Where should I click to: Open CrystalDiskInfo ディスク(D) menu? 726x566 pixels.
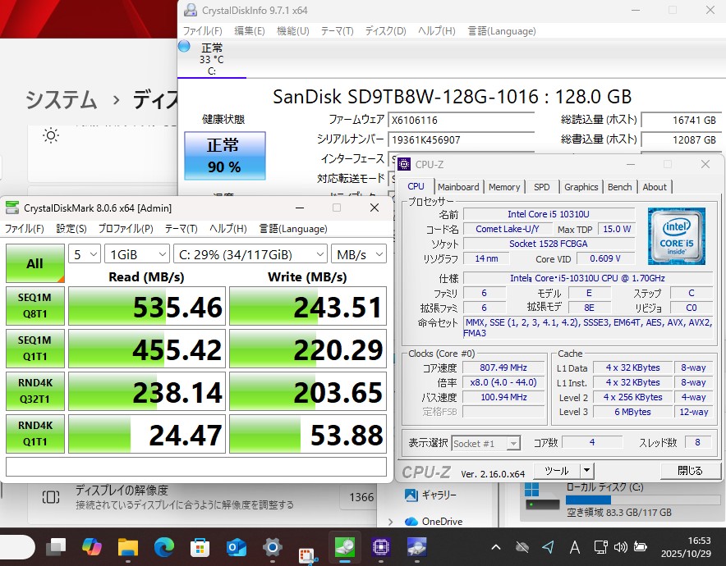(386, 31)
